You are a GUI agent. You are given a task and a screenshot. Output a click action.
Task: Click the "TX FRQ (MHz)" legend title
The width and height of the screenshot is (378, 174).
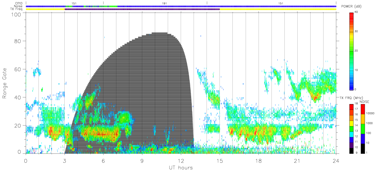[x=351, y=98]
